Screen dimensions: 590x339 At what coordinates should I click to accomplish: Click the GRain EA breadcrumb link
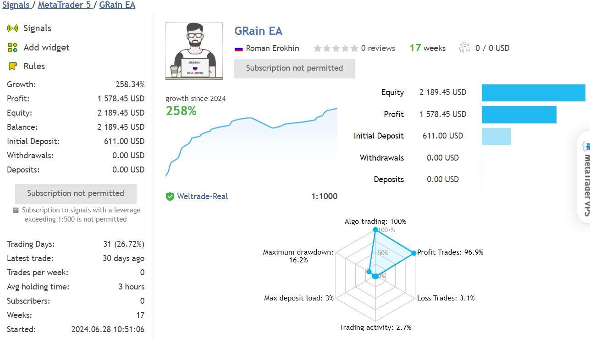[x=117, y=5]
